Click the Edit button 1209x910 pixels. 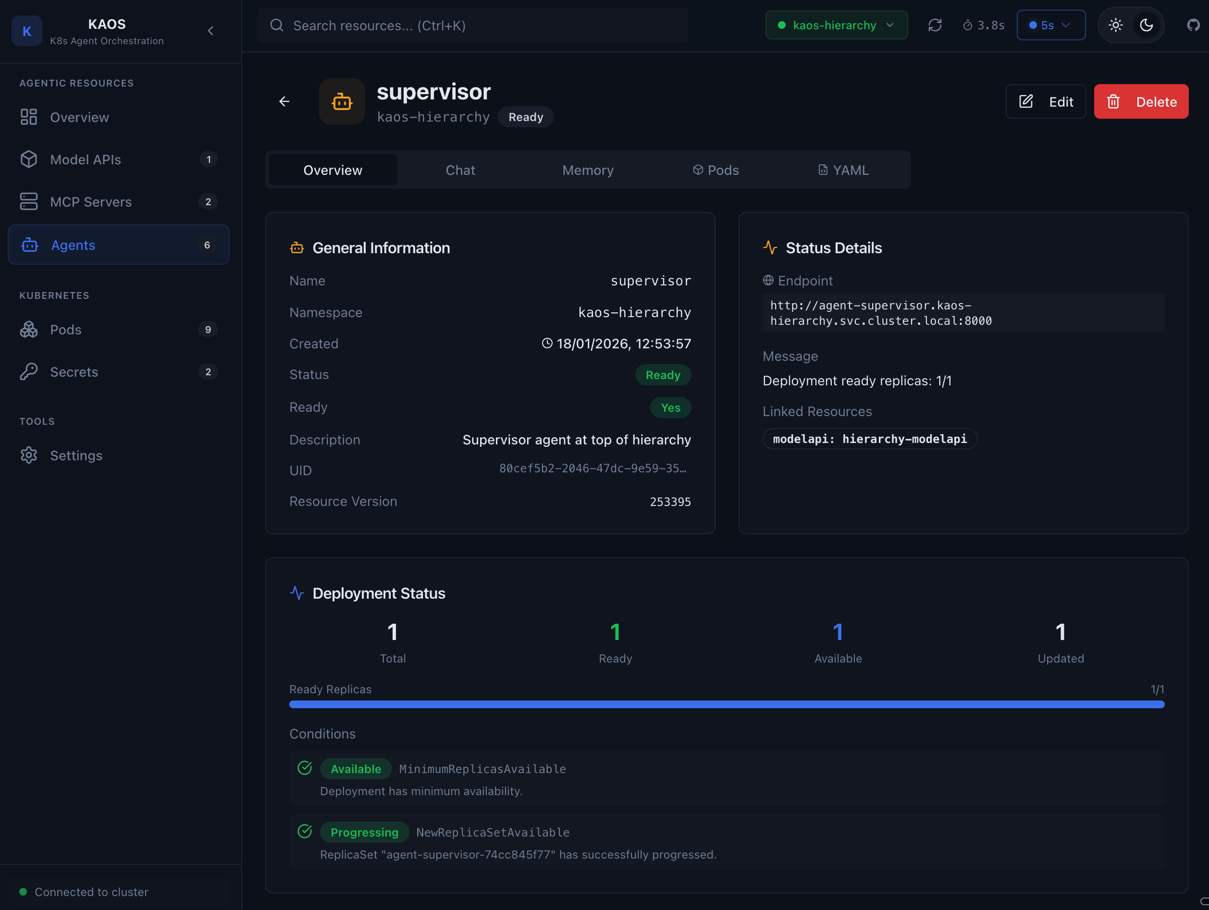point(1045,101)
